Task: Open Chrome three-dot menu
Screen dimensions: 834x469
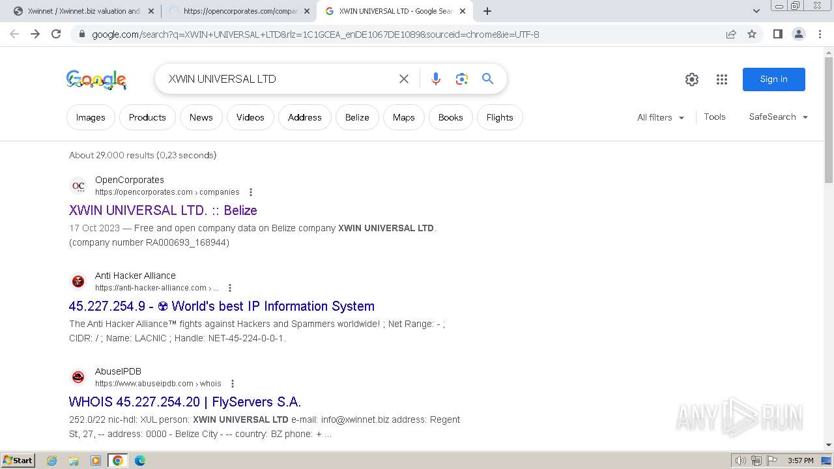Action: click(820, 34)
